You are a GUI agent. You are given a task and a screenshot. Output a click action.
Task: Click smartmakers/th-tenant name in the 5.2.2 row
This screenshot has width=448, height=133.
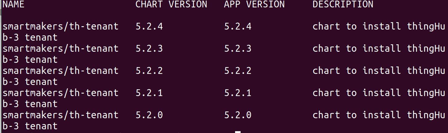pos(61,71)
